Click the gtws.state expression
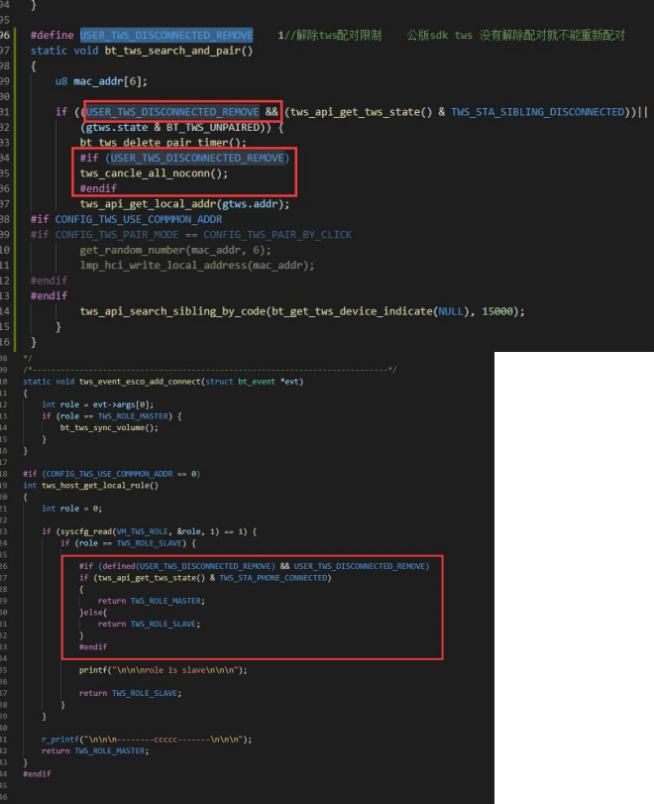 point(117,127)
